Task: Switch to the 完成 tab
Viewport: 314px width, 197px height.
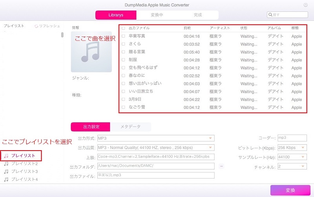Action: [x=198, y=15]
